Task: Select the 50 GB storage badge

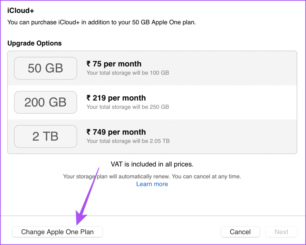Action: [x=45, y=68]
